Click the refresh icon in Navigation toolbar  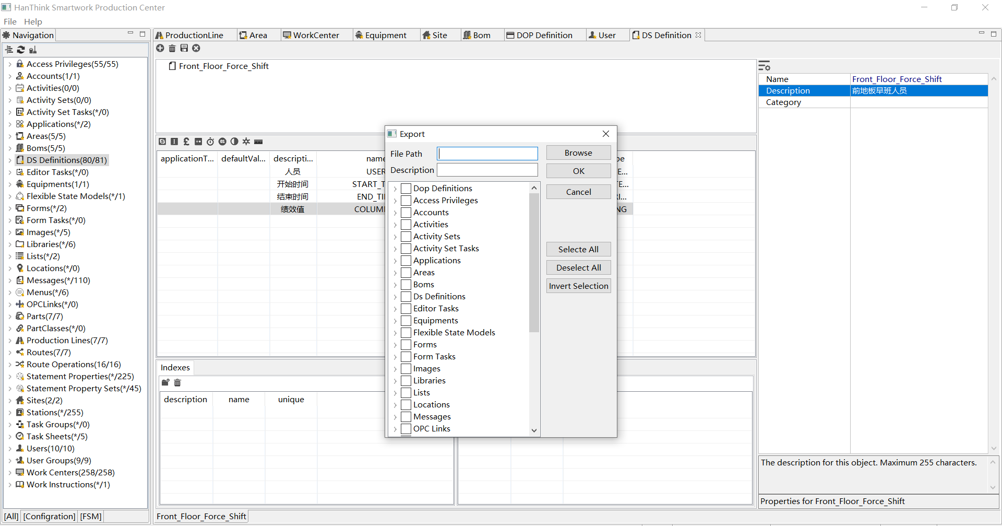(x=21, y=50)
